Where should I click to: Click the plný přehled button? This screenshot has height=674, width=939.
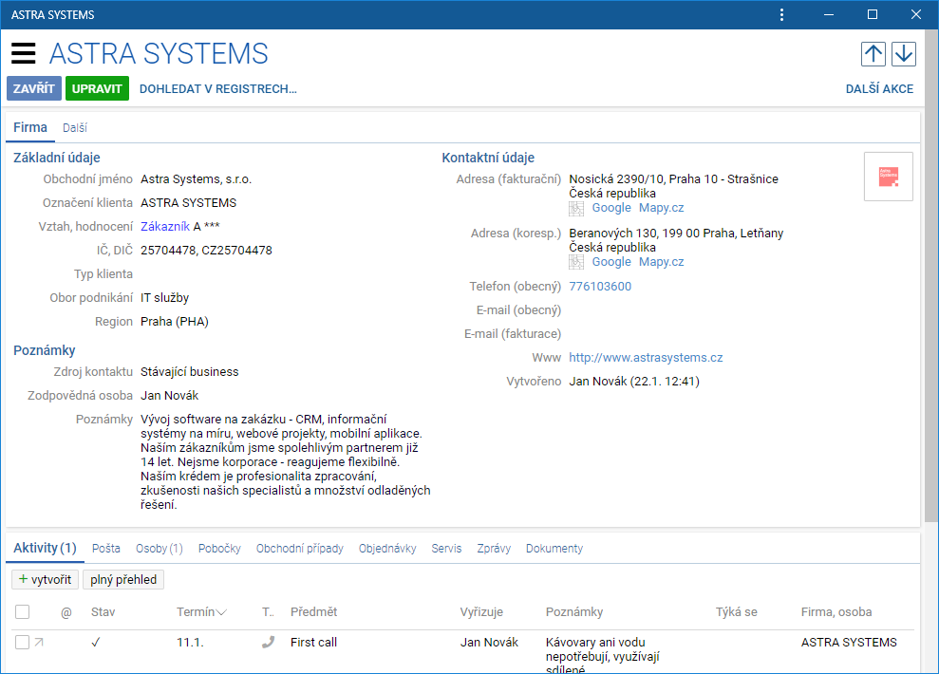pyautogui.click(x=123, y=579)
